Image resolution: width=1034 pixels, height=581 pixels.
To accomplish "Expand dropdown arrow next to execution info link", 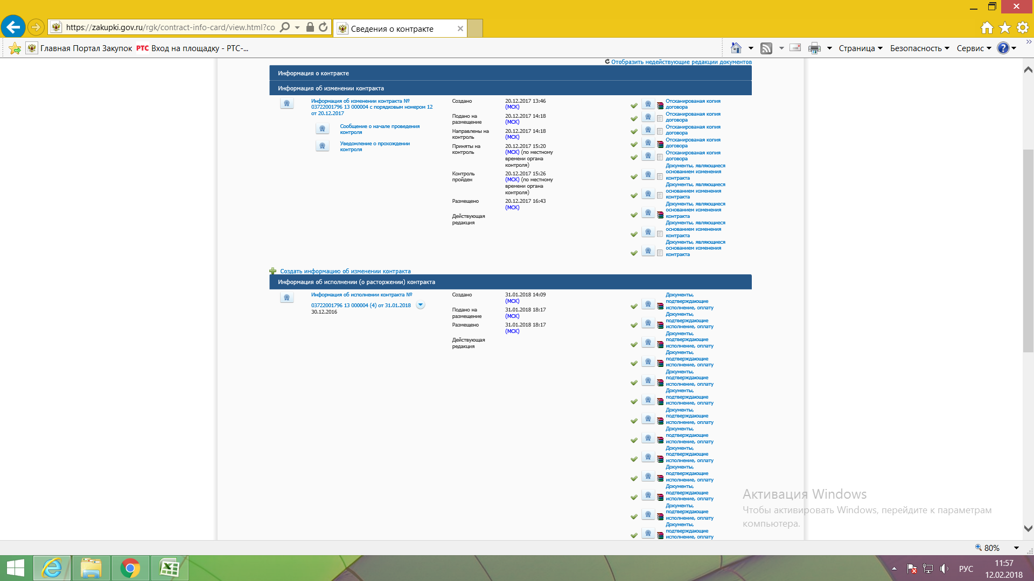I will [421, 305].
